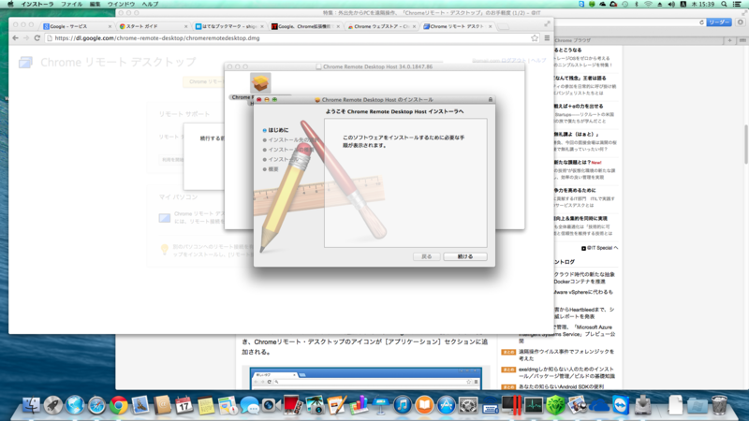Click the リーダー button in Safari
The image size is (749, 421).
(719, 22)
